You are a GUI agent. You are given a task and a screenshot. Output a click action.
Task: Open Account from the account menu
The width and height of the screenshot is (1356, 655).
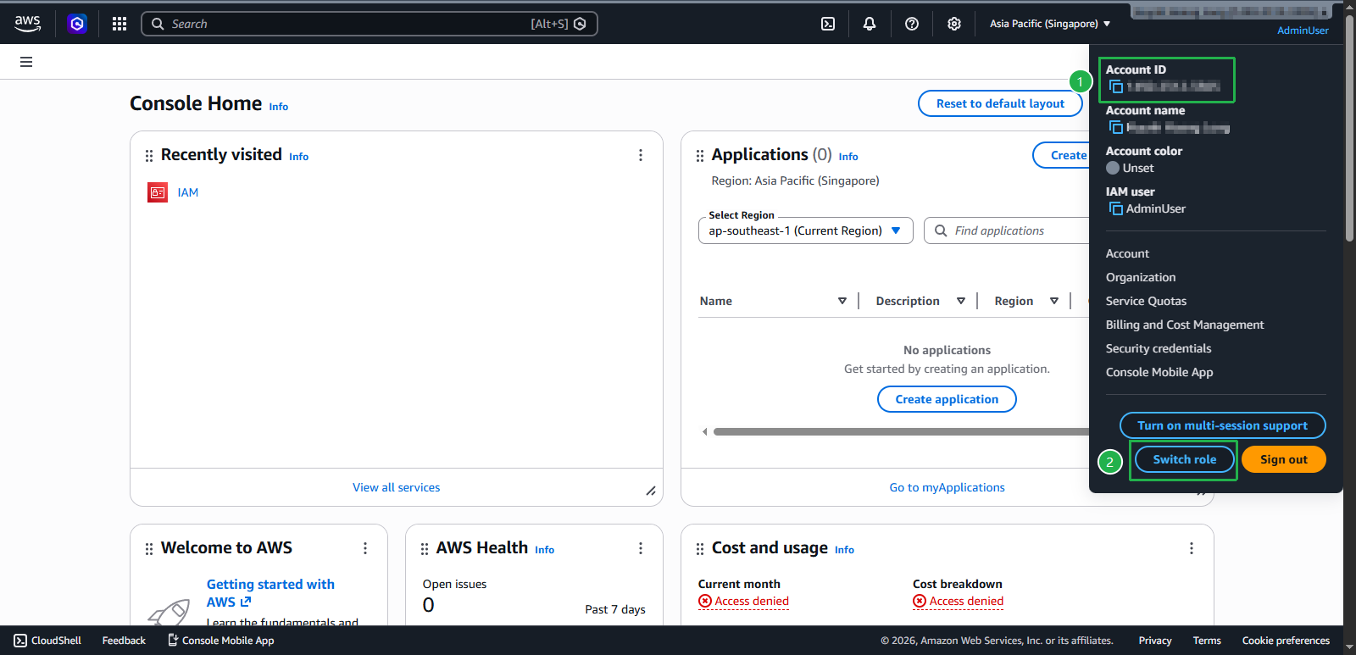[1127, 253]
